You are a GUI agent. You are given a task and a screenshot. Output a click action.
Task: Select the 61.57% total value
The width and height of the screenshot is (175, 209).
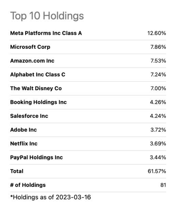(x=157, y=171)
